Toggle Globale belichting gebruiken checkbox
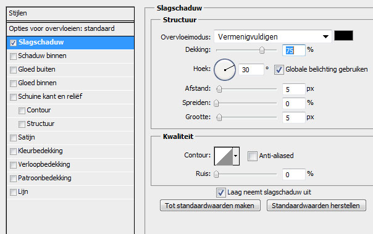Image resolution: width=373 pixels, height=234 pixels. (279, 70)
